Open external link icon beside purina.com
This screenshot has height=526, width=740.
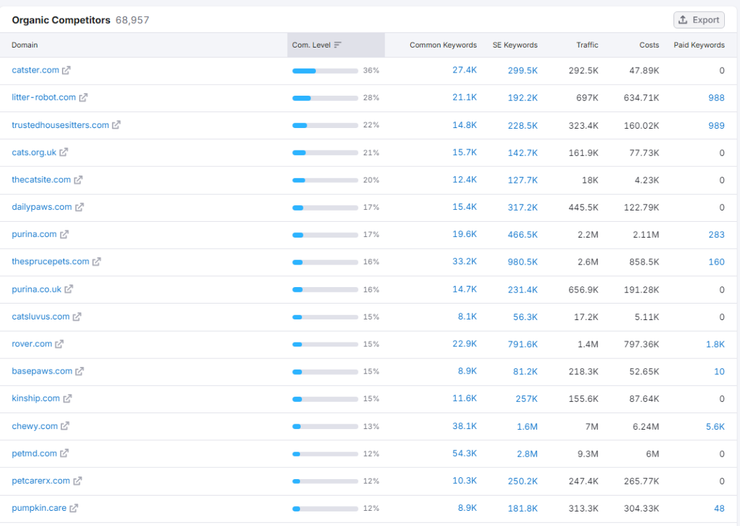64,235
